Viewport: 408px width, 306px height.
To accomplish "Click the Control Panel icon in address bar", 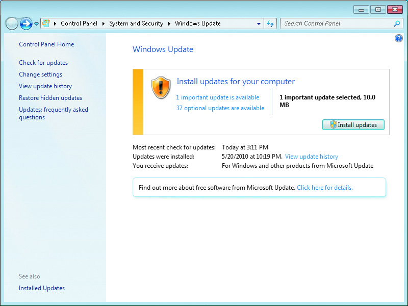I will coord(46,23).
